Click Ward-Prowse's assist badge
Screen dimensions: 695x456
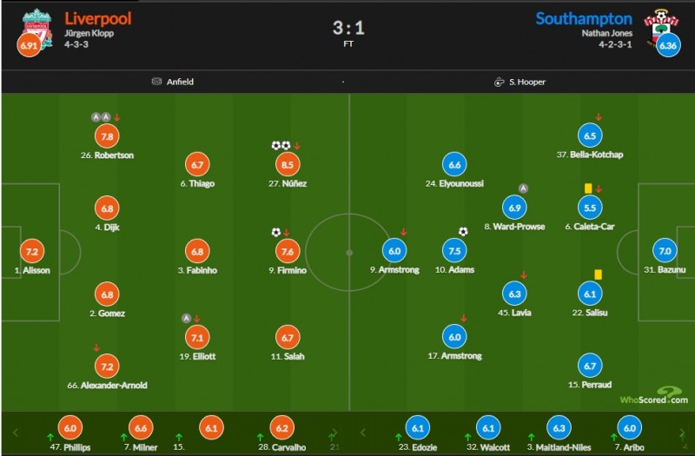(x=524, y=188)
